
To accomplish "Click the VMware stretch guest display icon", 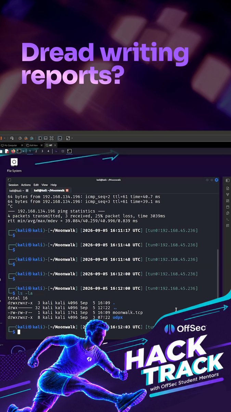I will [68, 138].
